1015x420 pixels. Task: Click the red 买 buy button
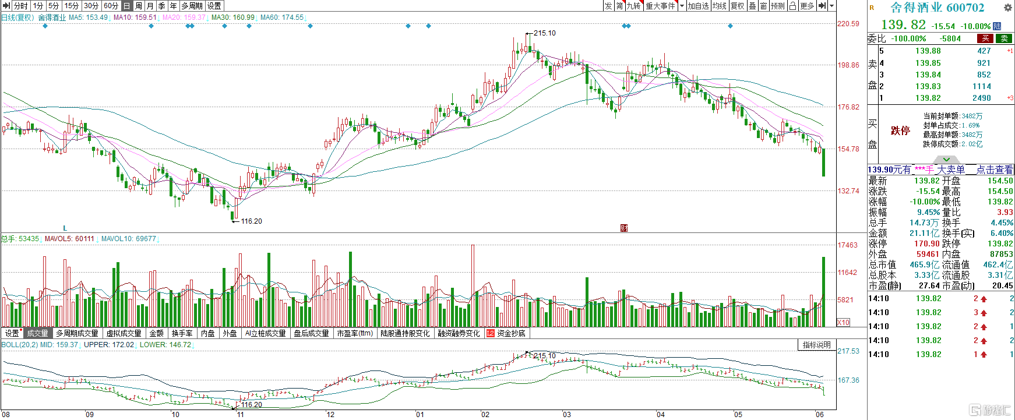pyautogui.click(x=985, y=38)
